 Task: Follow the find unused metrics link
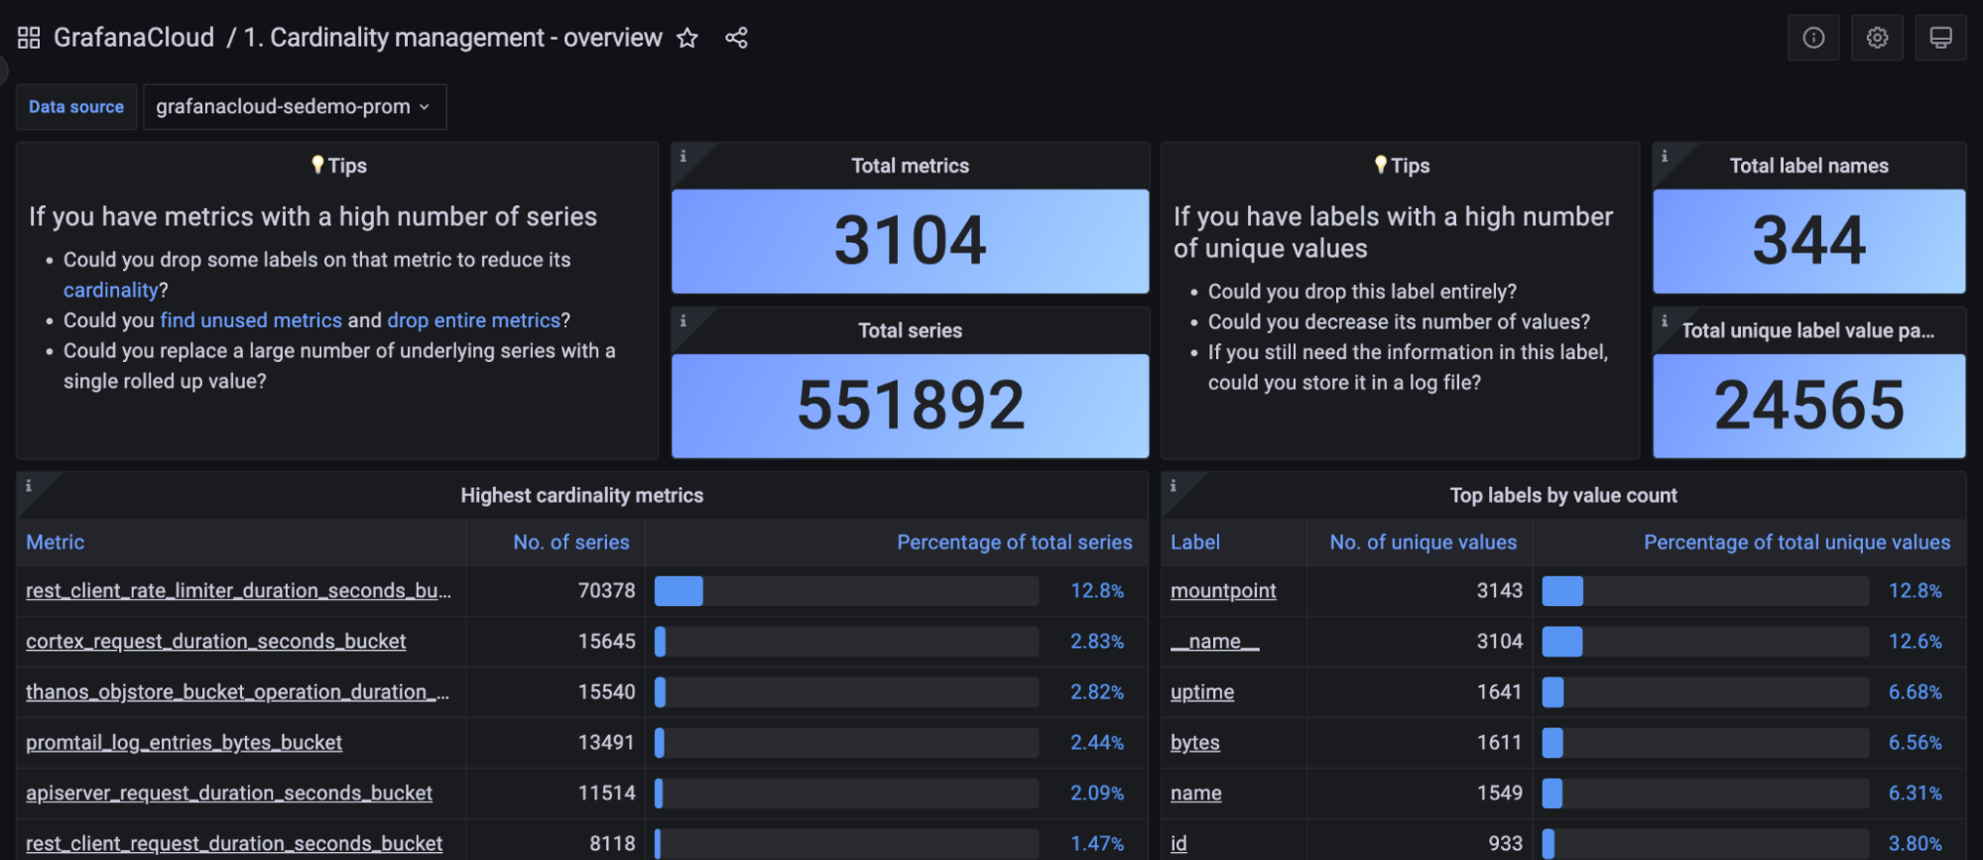251,320
